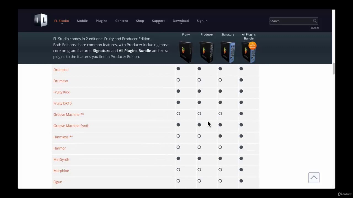Screen dimensions: 353x198
Task: Click the Fruity column header label
Action: pyautogui.click(x=186, y=34)
